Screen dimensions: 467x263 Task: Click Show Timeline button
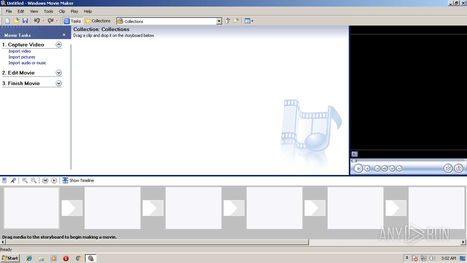pyautogui.click(x=78, y=180)
